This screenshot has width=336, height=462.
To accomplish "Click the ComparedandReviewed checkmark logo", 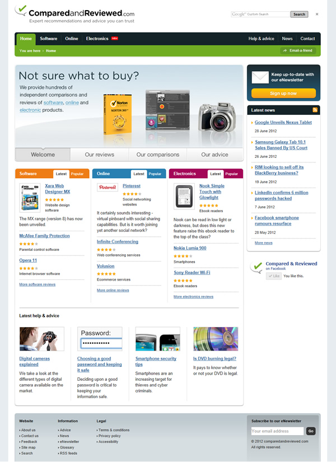I will 21,10.
